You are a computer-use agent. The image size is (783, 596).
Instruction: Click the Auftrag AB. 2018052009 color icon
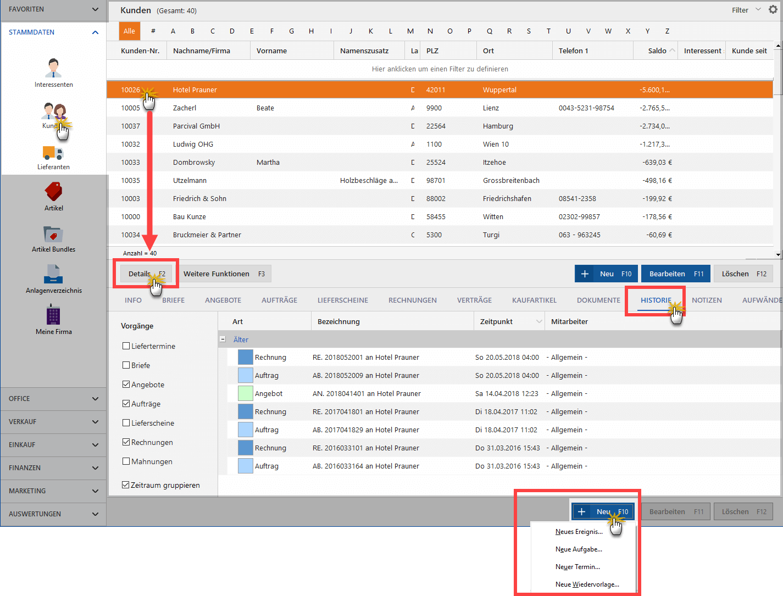(245, 375)
